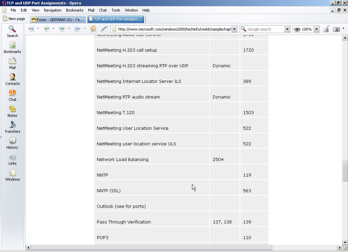
Task: Select the TCP and UDP Port Assignments tab
Action: (x=116, y=19)
